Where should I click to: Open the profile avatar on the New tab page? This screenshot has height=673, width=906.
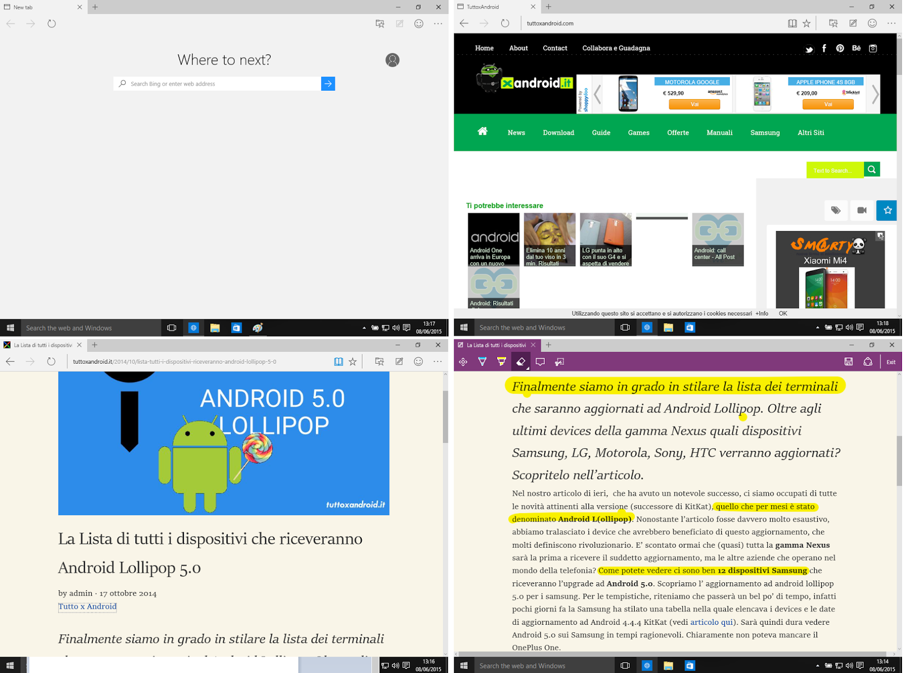coord(392,60)
